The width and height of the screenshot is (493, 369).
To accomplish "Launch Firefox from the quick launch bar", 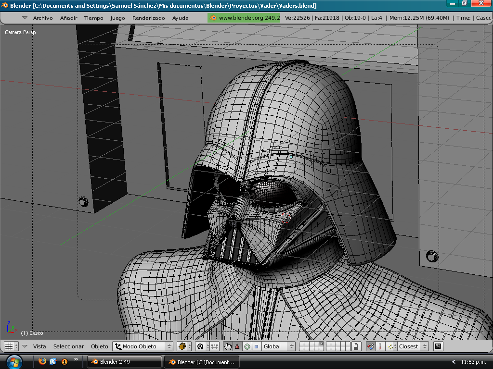I will (x=42, y=361).
